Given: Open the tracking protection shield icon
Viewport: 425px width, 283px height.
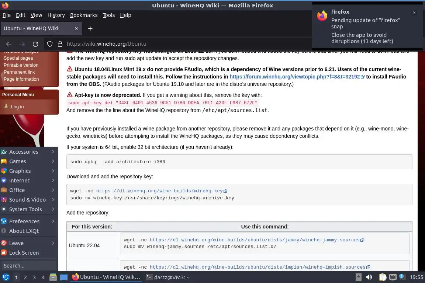Looking at the screenshot, I should (x=49, y=44).
